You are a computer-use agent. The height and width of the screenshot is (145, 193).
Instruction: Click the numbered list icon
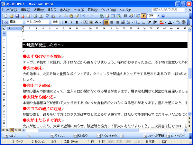coord(138,22)
